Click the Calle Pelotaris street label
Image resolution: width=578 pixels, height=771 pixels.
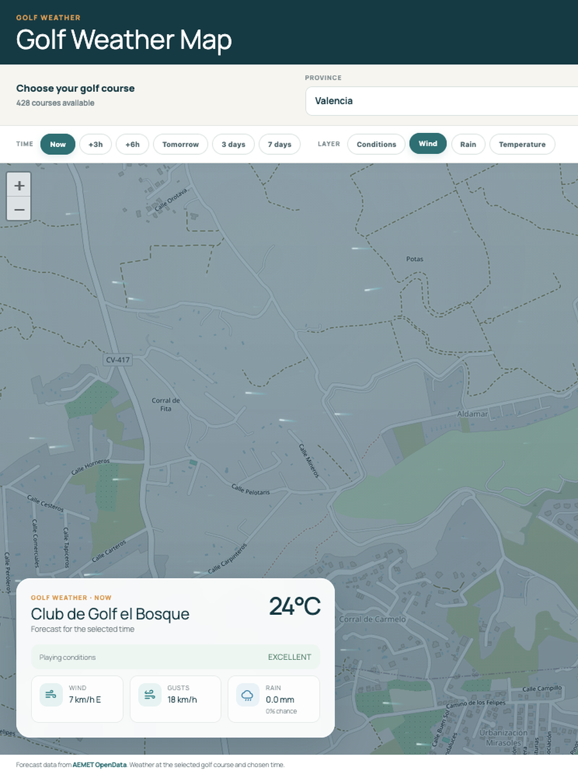point(251,489)
